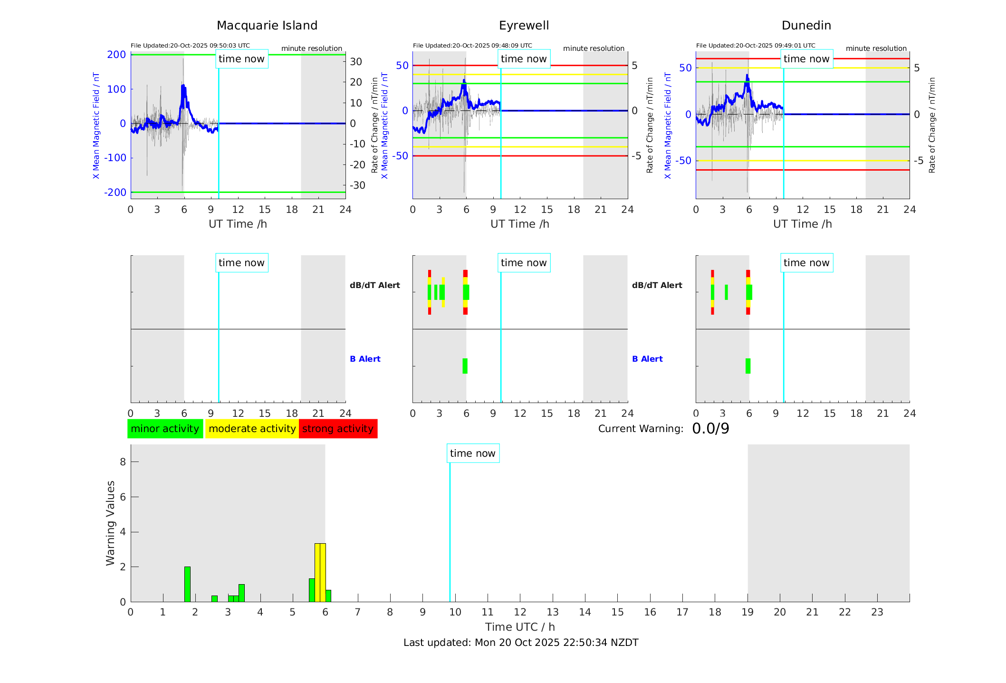Click the Macquarie Island plot title
Screen dimensions: 1006x683
coord(267,26)
